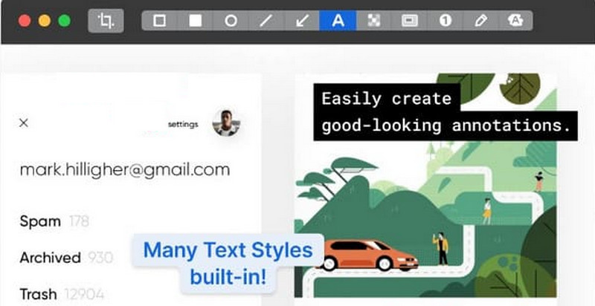The height and width of the screenshot is (306, 595).
Task: Select the outlined rectangle tool
Action: 159,21
